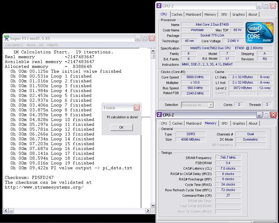Click the Core Voltage value 2.048 V
The image size is (279, 223).
pyautogui.click(x=233, y=41)
